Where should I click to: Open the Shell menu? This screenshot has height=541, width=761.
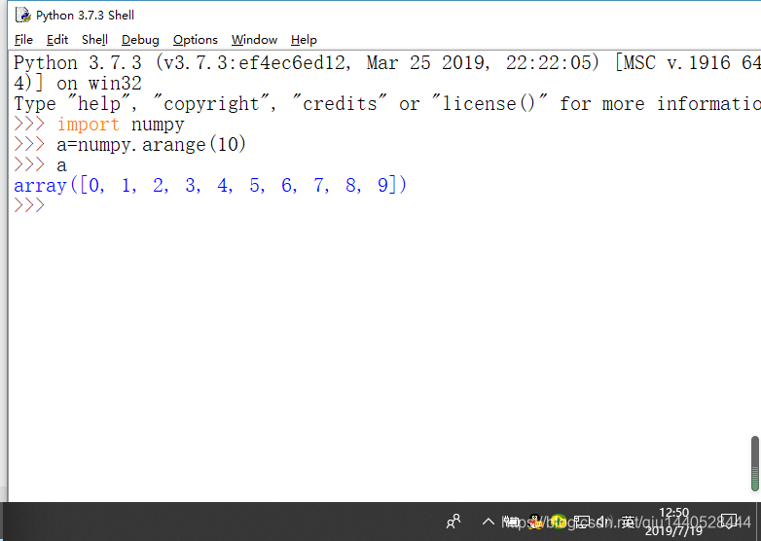[94, 40]
